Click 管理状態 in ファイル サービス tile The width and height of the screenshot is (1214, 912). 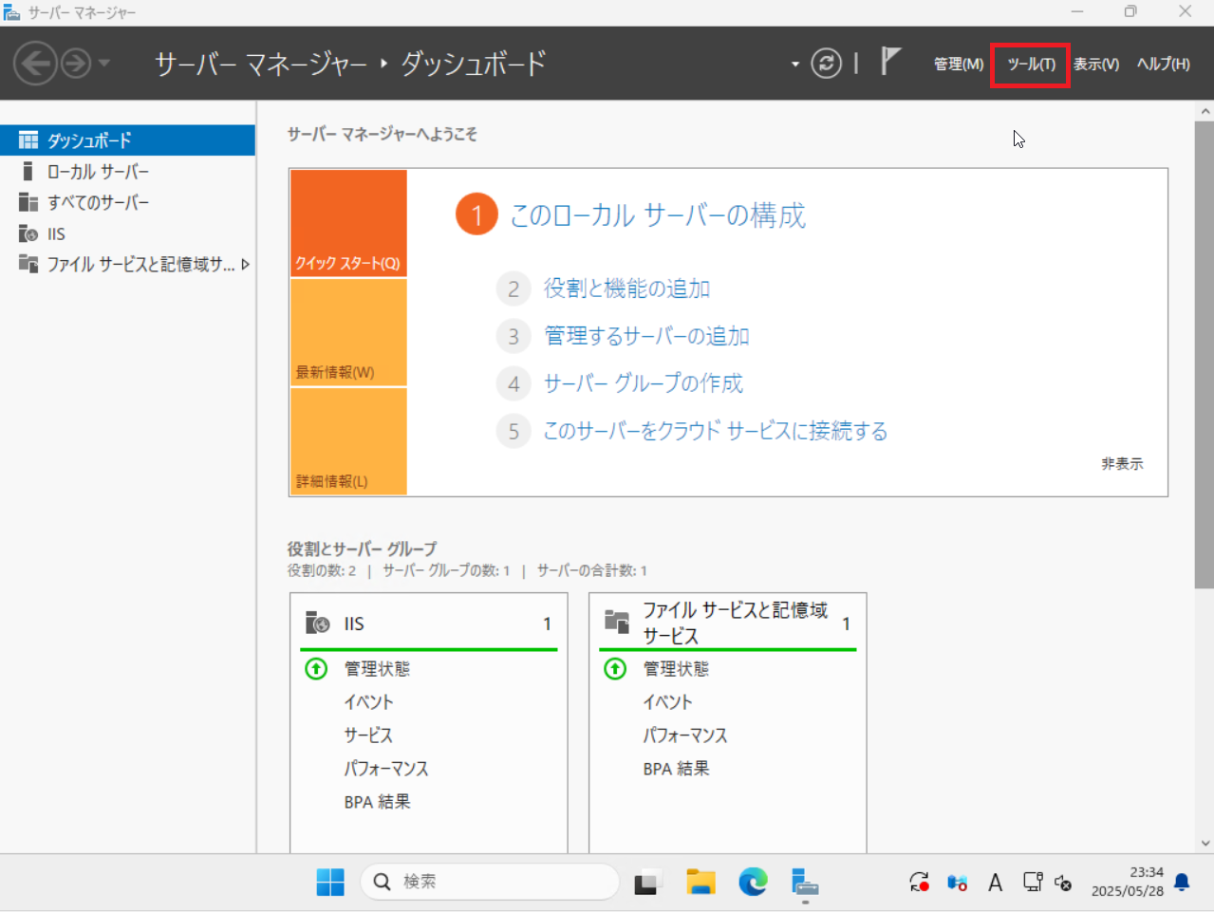[x=676, y=669]
